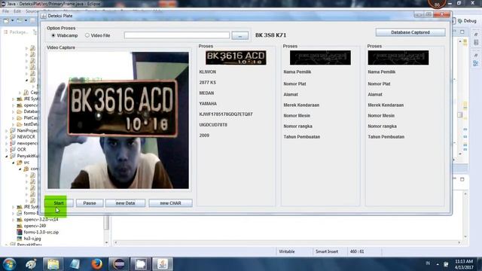Collapse the PenyakitKu project node
The image size is (482, 271).
(7, 156)
